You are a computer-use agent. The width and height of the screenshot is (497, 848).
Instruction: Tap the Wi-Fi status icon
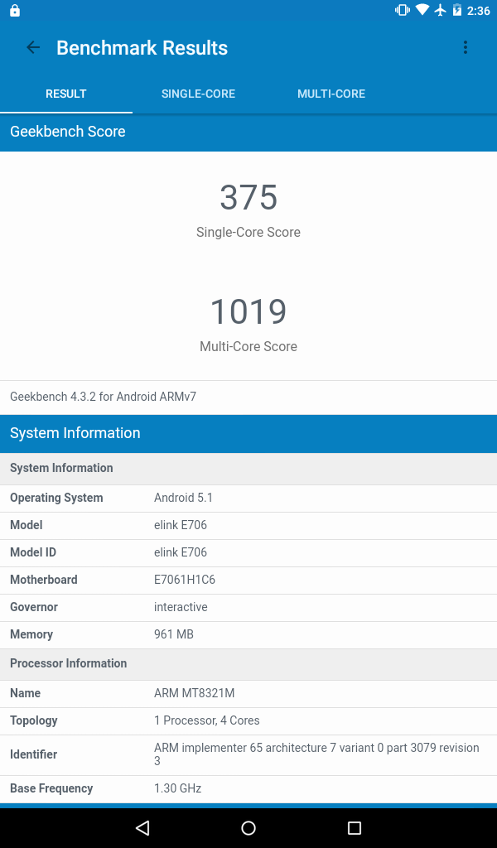(422, 10)
